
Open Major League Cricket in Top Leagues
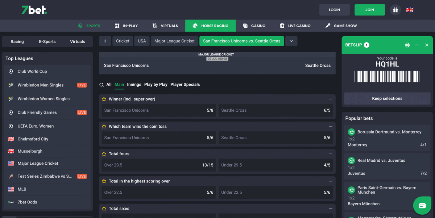click(x=47, y=164)
